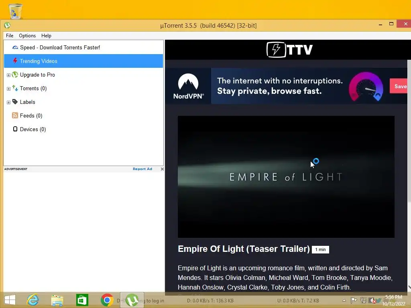Click the Empire of Light description paragraph
Screen dimensions: 411x308
point(285,278)
